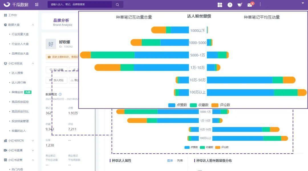Click the help icon beside 数据概览
Screen dimensions: 308x171
[60, 94]
